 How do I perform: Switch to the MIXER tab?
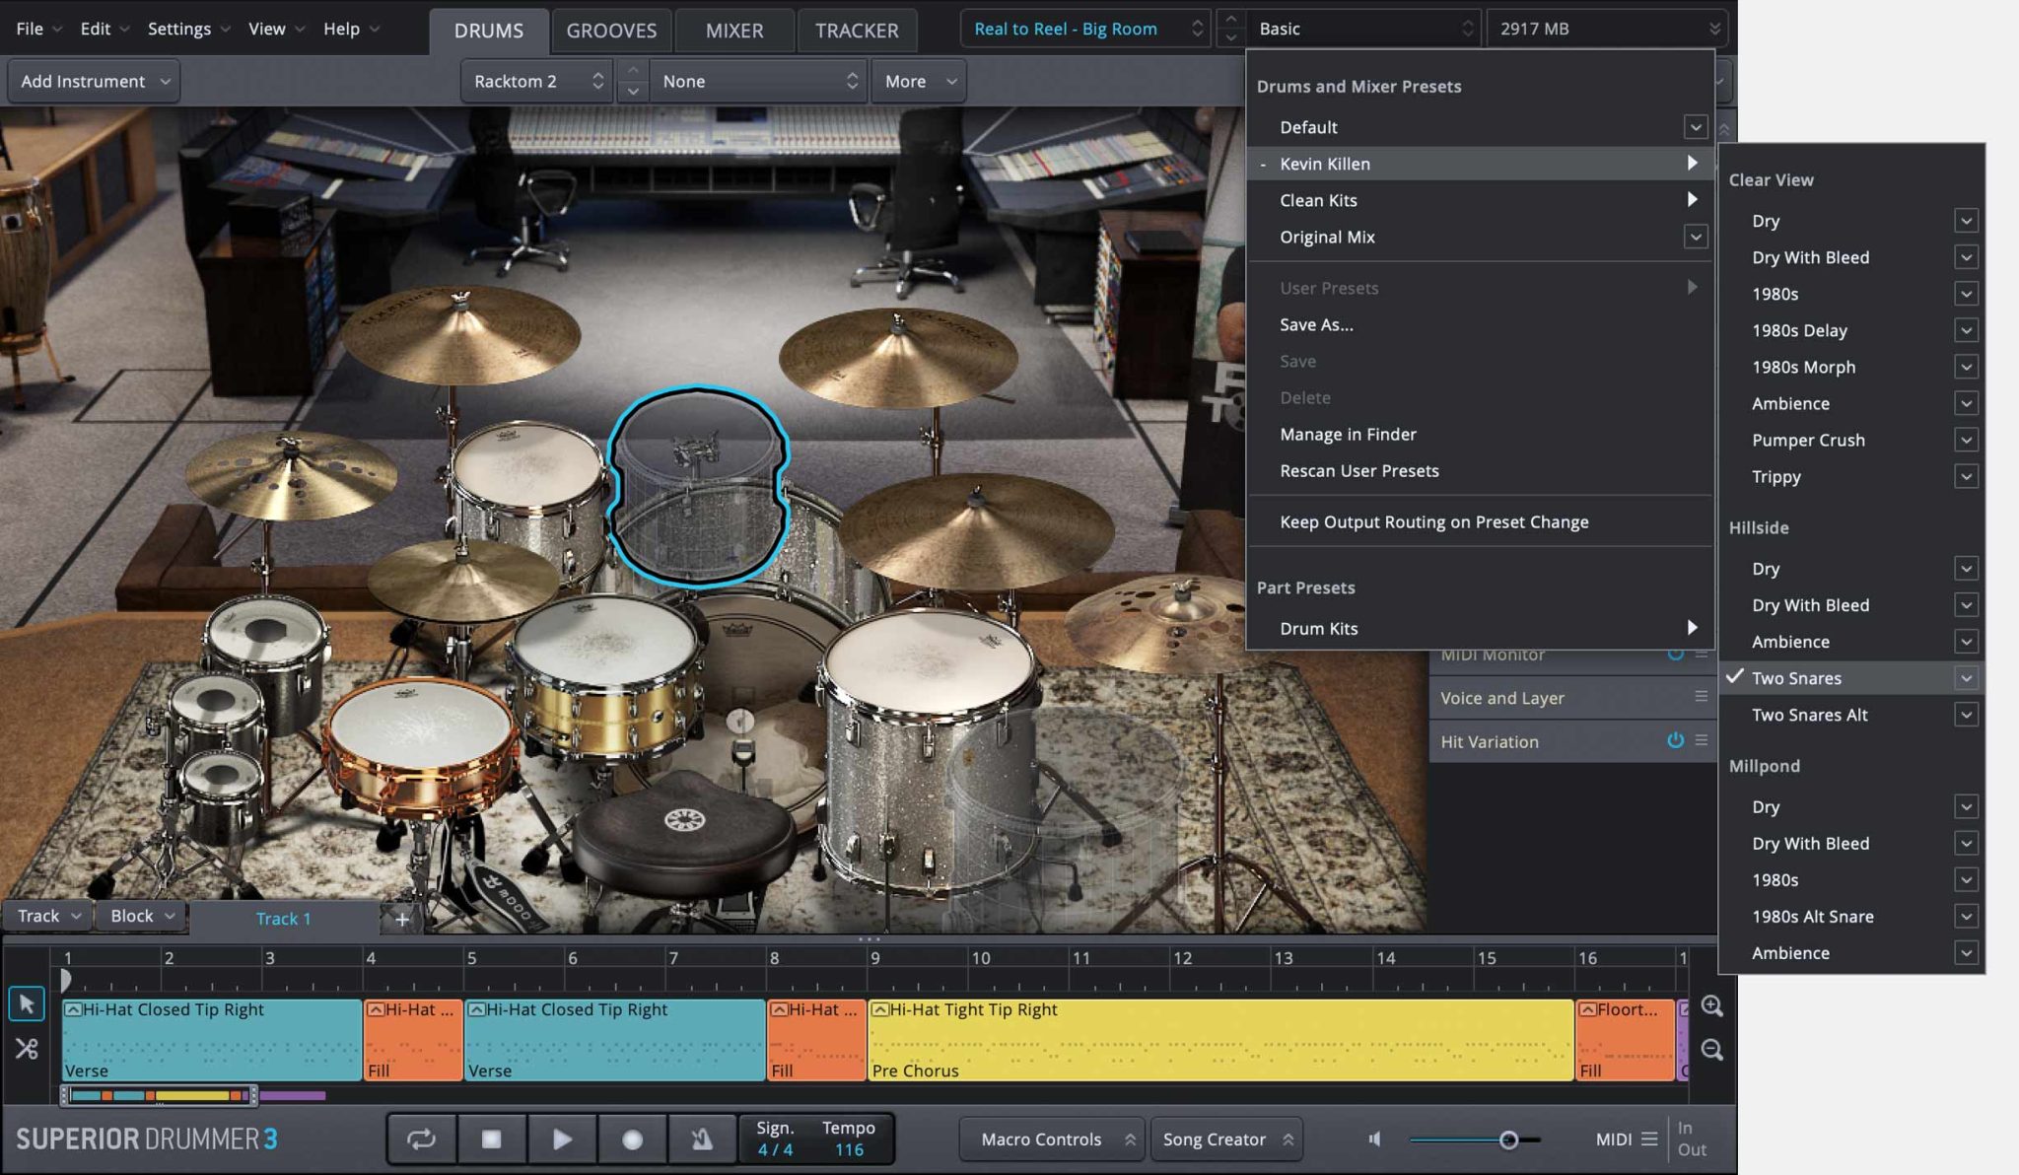tap(734, 31)
